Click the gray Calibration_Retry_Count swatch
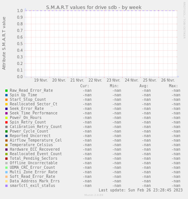Screen dimensions: 188x199 click(x=6, y=127)
